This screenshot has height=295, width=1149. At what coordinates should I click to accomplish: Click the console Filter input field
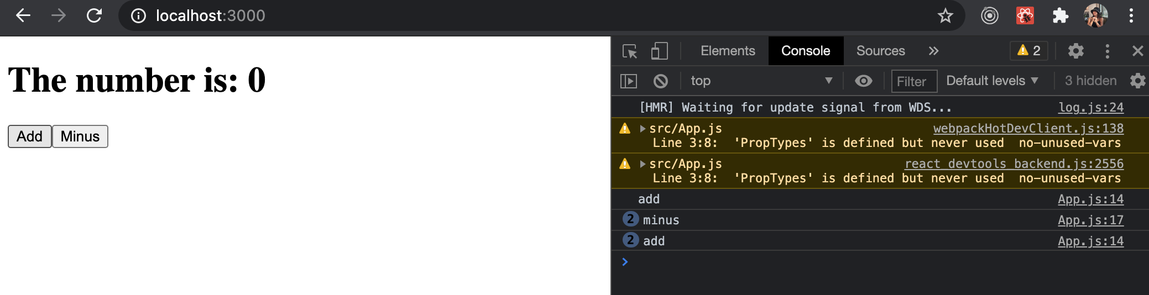[914, 81]
